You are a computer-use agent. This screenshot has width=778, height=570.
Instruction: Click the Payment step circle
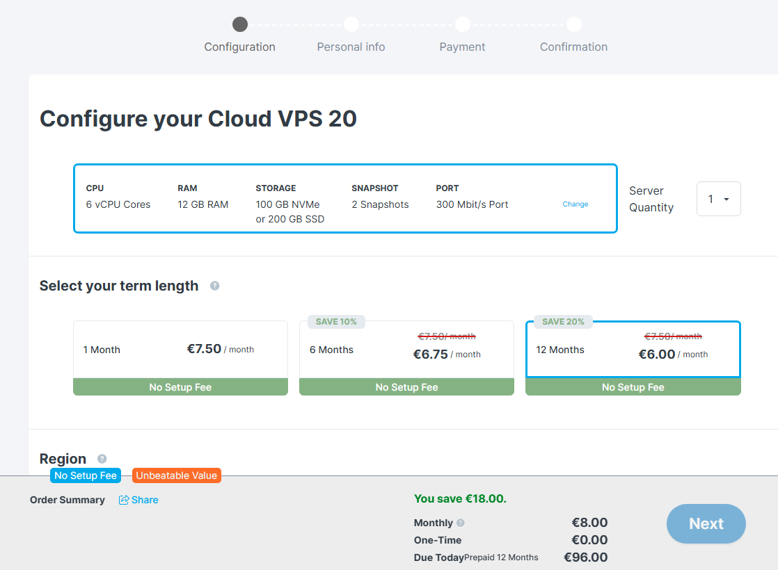463,24
